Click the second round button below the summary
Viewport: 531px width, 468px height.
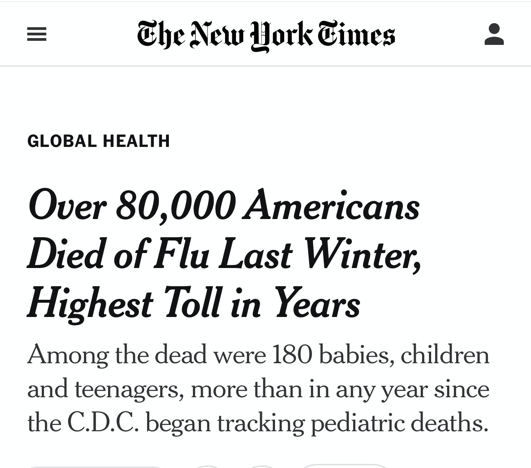tap(262, 466)
